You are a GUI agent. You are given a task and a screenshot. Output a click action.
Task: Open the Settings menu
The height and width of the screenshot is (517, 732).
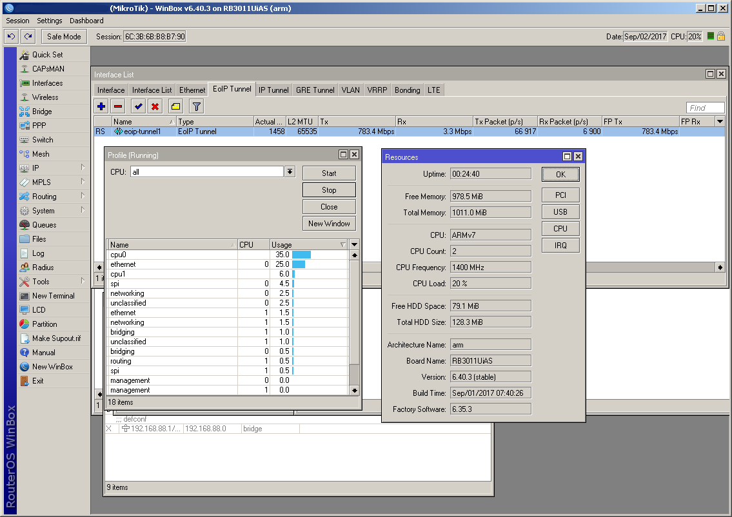click(x=50, y=21)
